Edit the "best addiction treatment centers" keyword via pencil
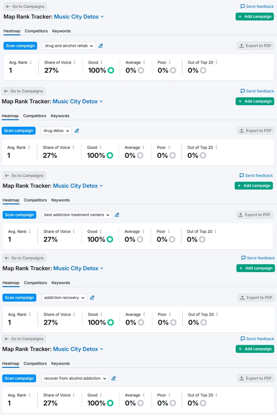277x416 pixels. [117, 215]
